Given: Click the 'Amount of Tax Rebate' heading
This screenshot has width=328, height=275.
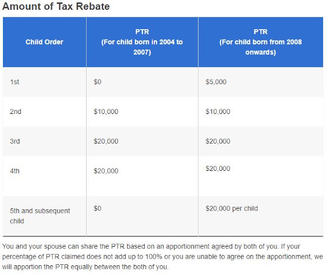Looking at the screenshot, I should [x=56, y=6].
